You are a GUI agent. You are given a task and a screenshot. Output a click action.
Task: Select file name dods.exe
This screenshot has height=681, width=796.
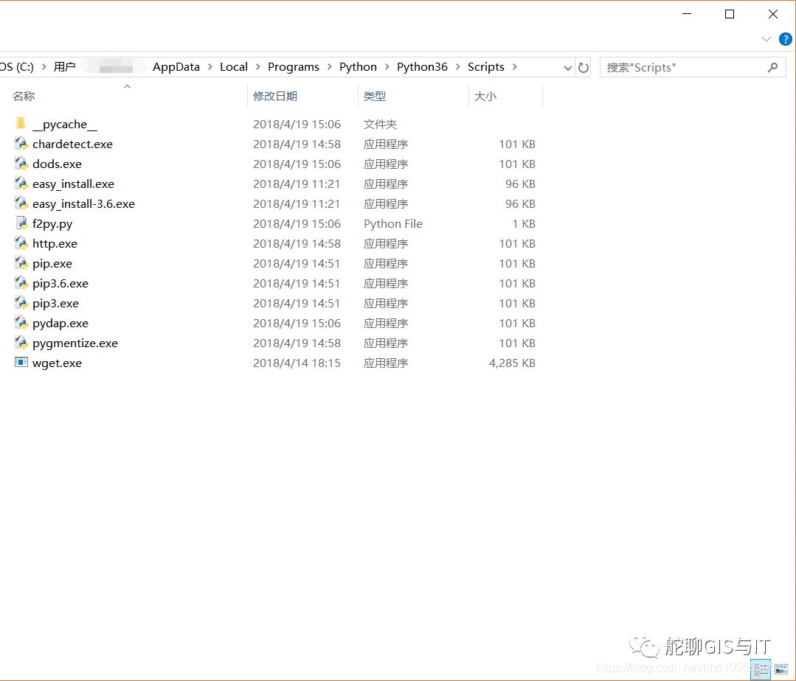[57, 164]
